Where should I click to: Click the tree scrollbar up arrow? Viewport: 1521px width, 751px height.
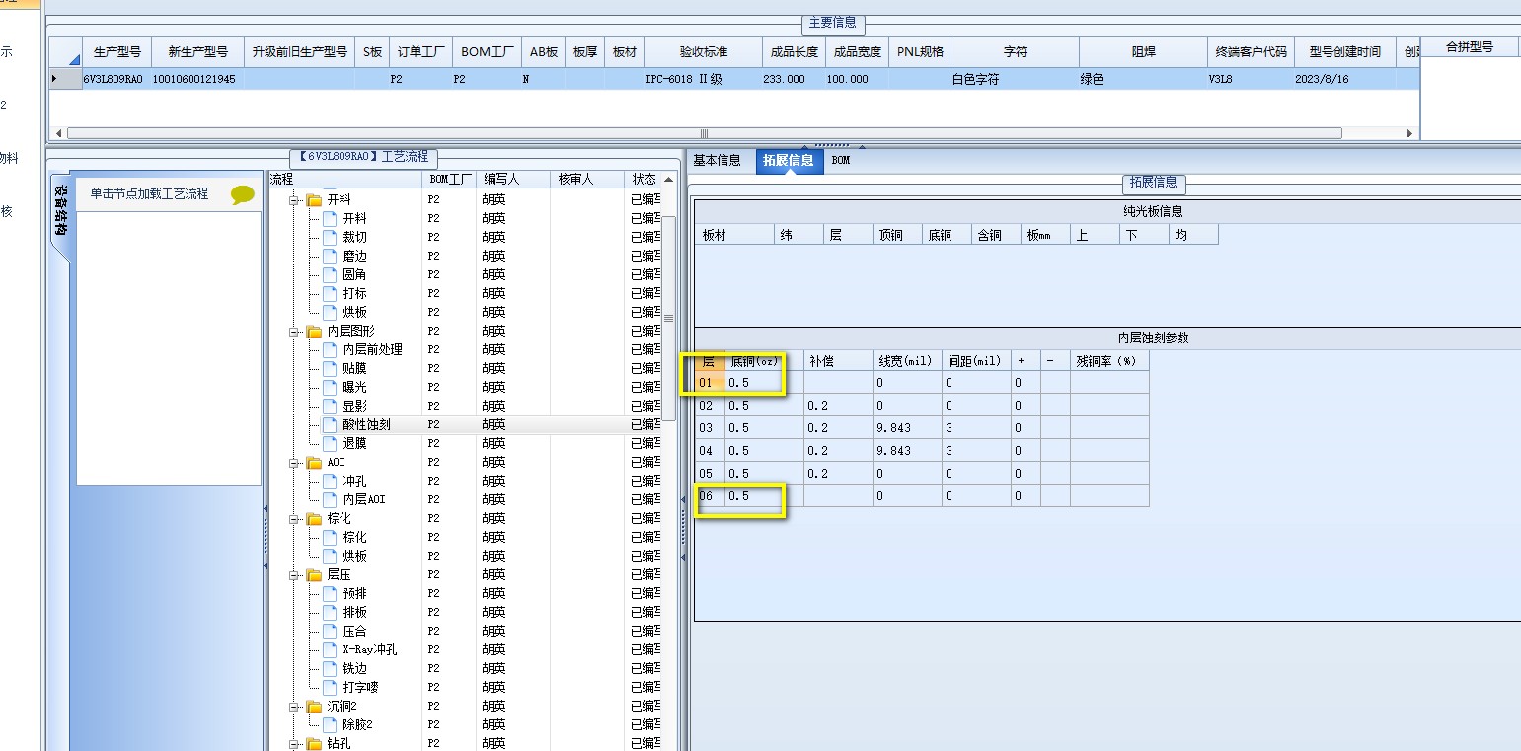(x=669, y=181)
